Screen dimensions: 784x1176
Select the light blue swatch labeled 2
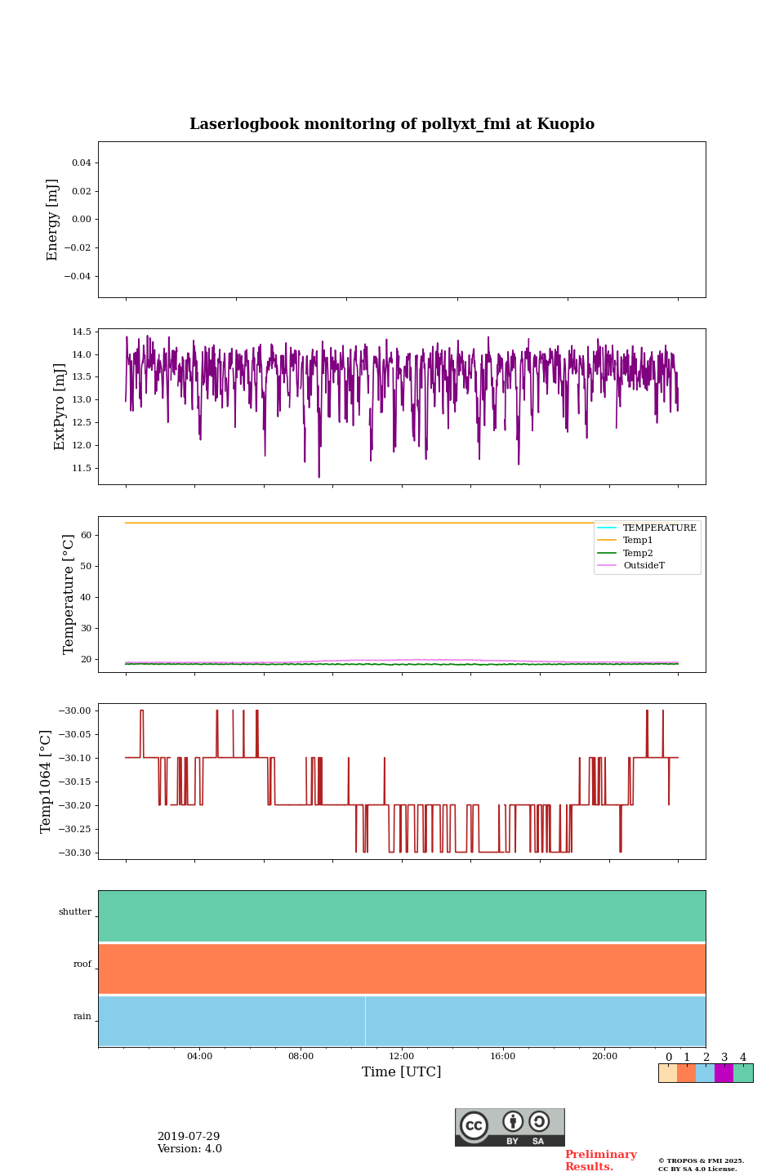705,1073
